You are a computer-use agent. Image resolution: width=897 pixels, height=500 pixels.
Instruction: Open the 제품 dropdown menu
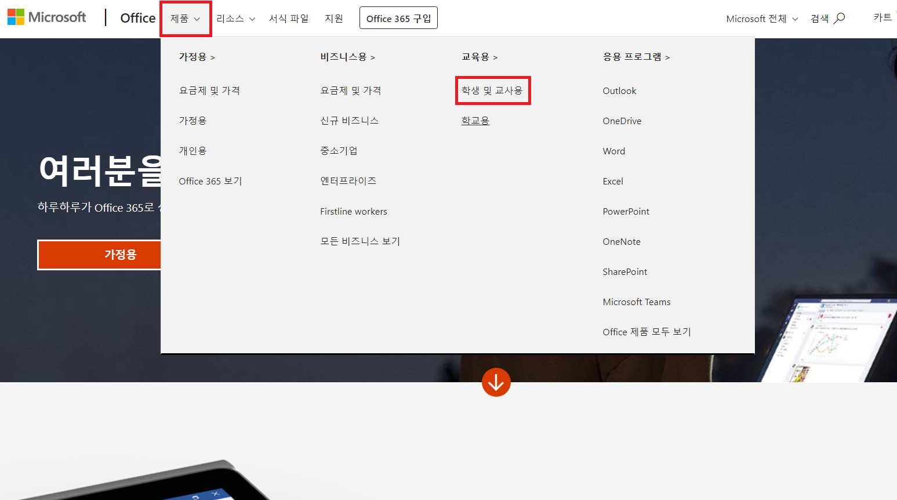tap(186, 19)
